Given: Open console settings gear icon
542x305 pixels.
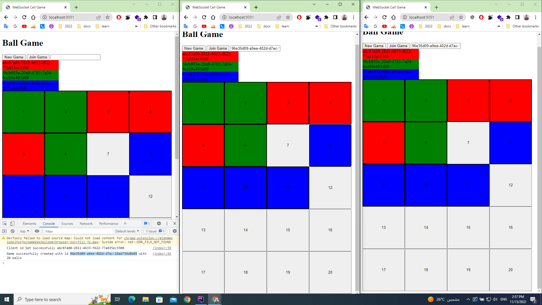Looking at the screenshot, I should (x=175, y=231).
